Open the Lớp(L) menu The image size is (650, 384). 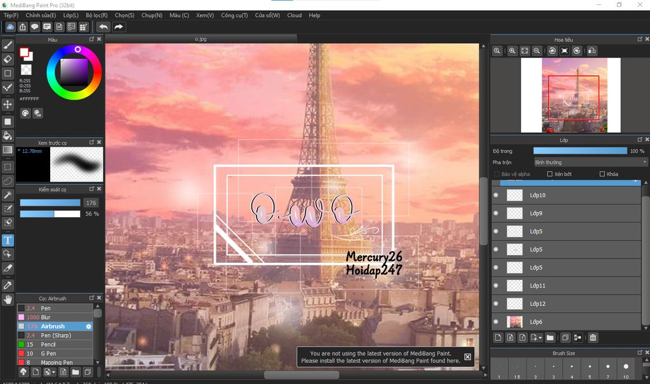(x=71, y=15)
